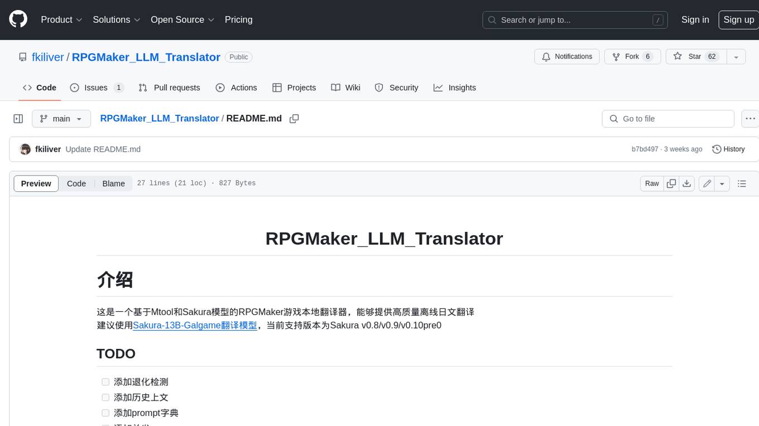This screenshot has height=426, width=759.
Task: Open Sakura-13B-Galgame翻译模型 link
Action: click(195, 325)
